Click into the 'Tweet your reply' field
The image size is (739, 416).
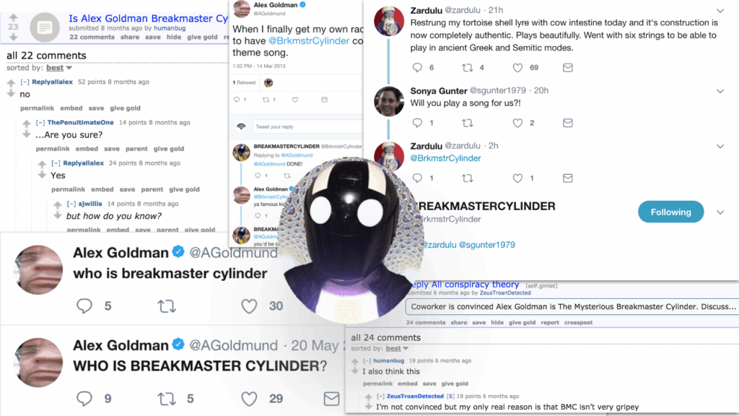[x=307, y=127]
